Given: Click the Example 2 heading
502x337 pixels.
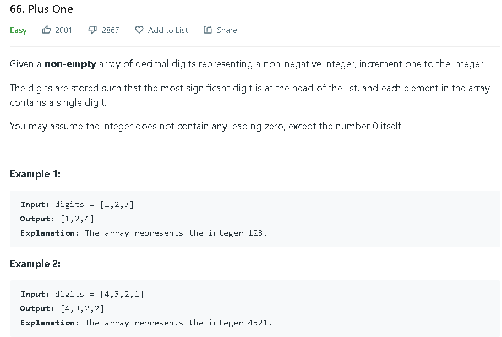Looking at the screenshot, I should [35, 264].
